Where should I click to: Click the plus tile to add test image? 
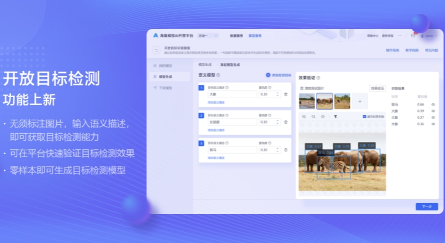[x=360, y=101]
